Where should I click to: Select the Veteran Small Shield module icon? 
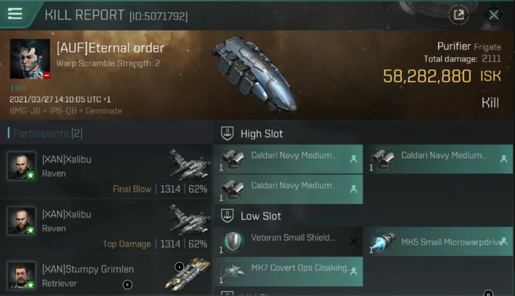click(233, 242)
